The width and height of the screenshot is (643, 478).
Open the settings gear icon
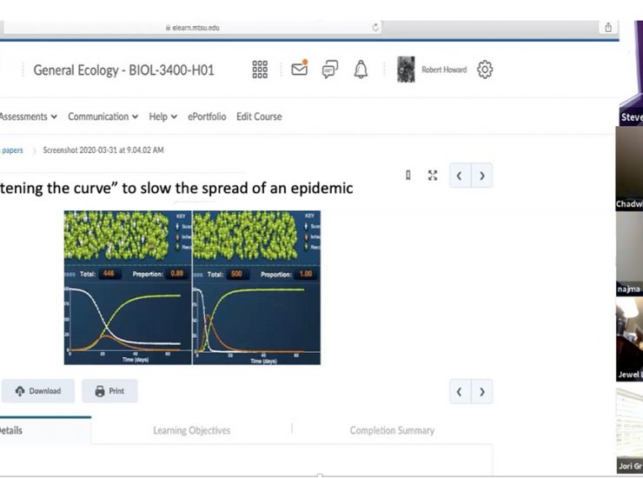[485, 70]
